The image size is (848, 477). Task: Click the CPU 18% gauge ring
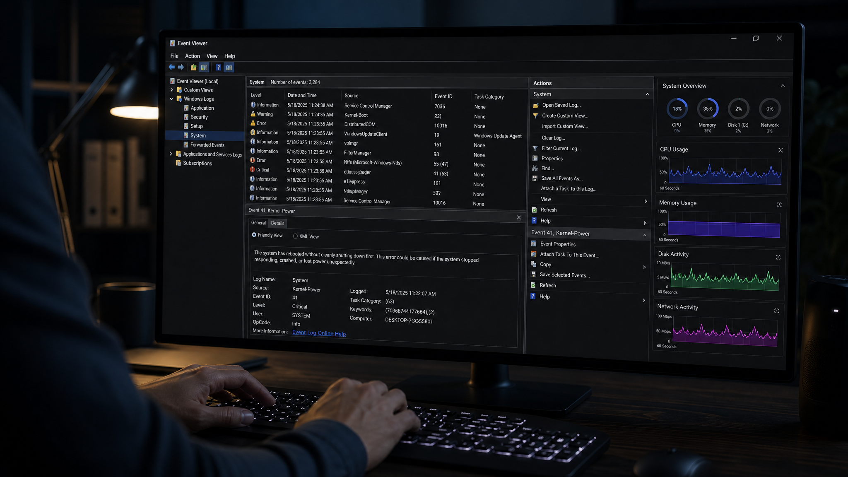point(677,109)
